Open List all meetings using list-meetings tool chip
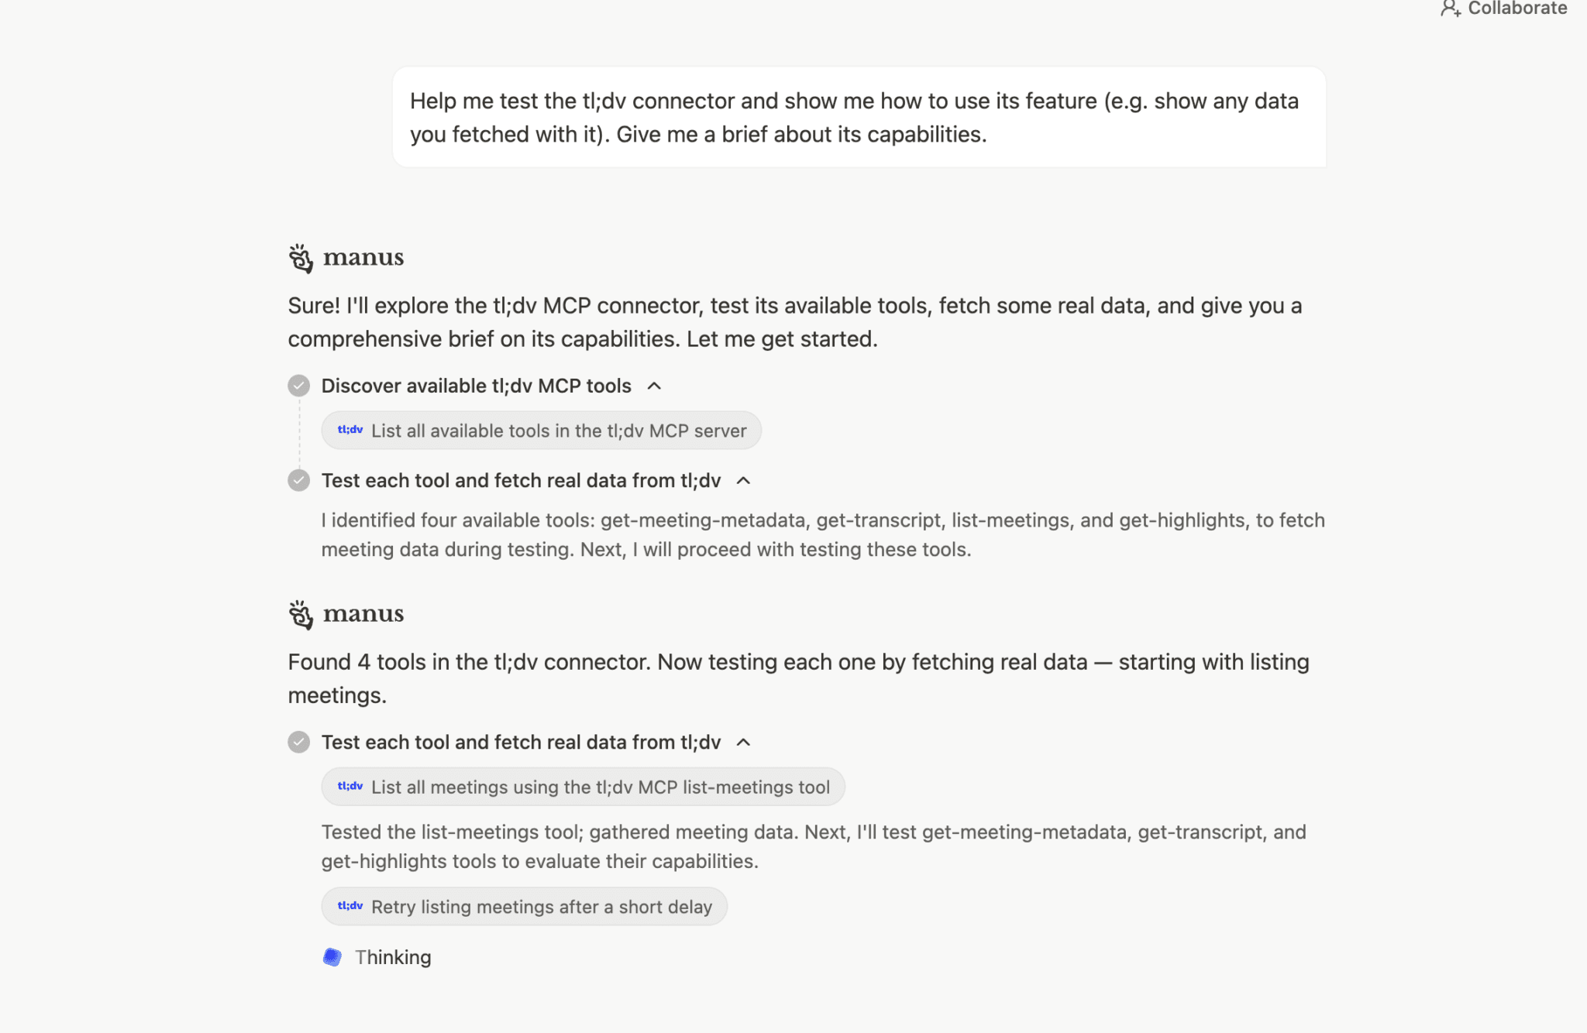This screenshot has width=1587, height=1033. click(x=600, y=787)
